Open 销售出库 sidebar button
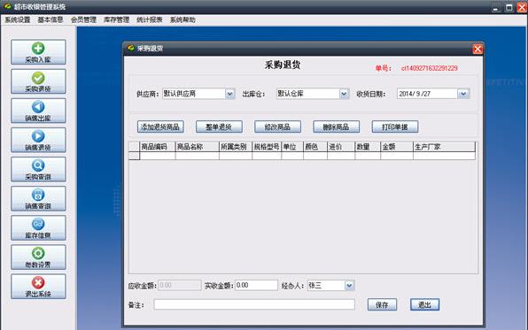This screenshot has height=330, width=528. tap(38, 111)
